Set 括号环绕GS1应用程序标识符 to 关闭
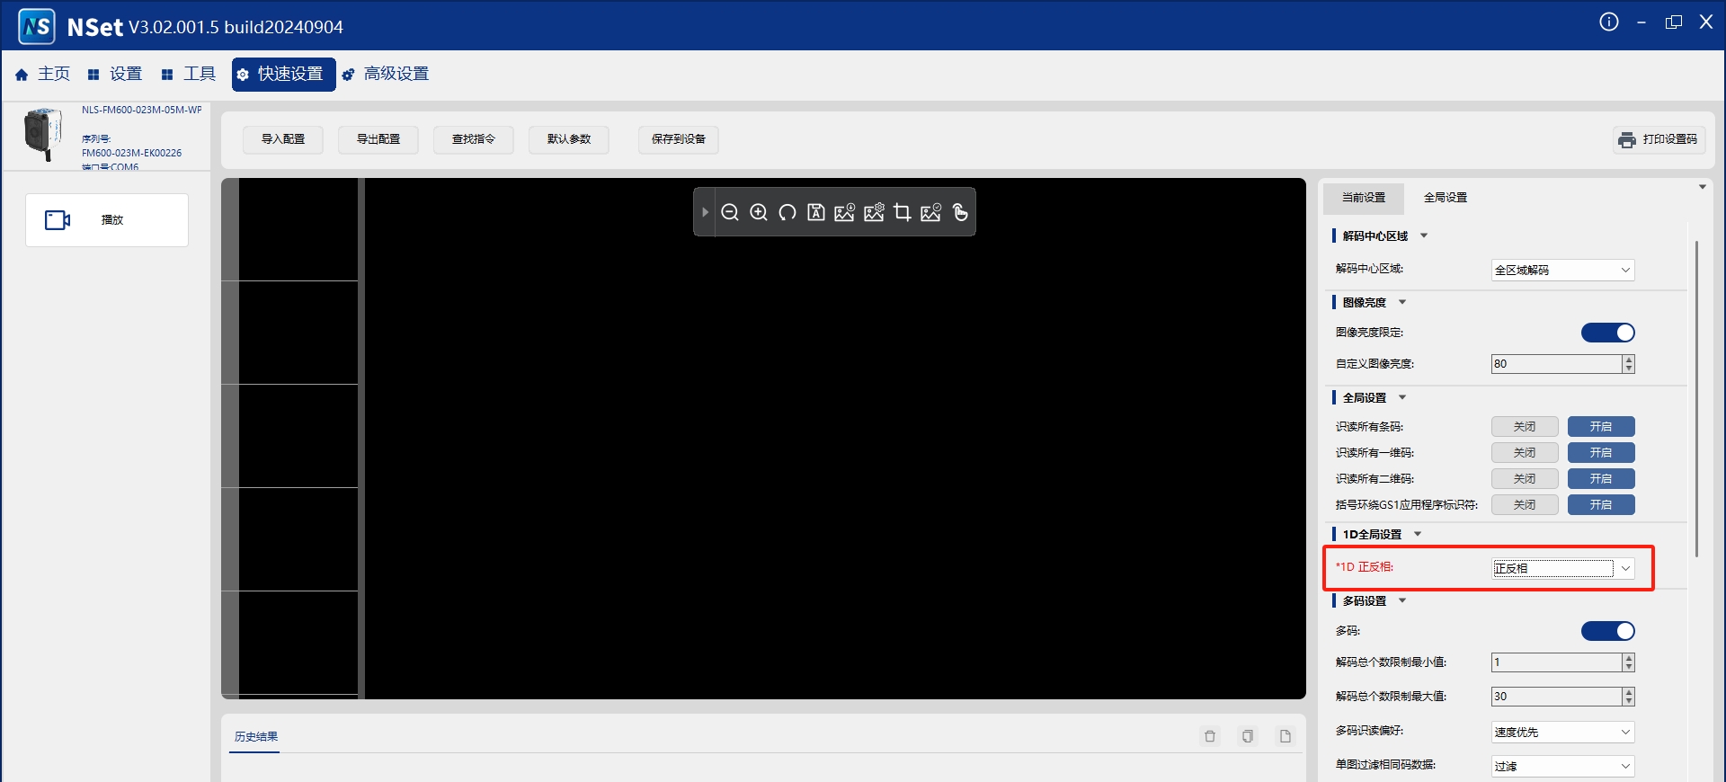 point(1525,505)
